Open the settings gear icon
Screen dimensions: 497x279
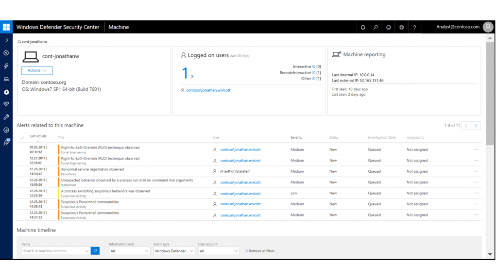click(x=401, y=27)
